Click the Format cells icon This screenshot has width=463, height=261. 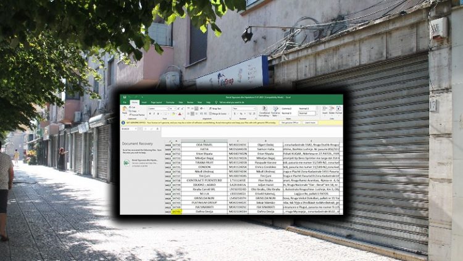point(339,110)
